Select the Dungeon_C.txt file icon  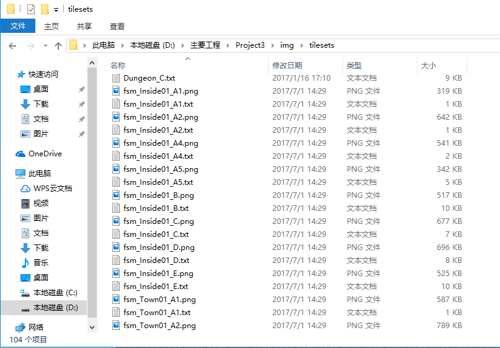click(117, 78)
